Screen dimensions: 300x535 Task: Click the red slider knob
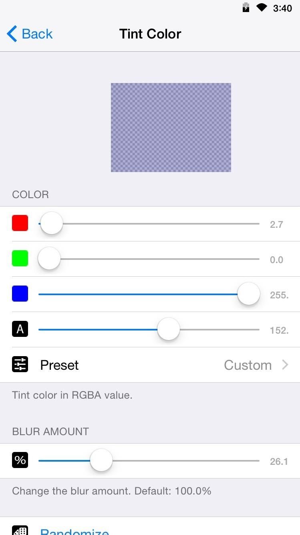(x=52, y=223)
